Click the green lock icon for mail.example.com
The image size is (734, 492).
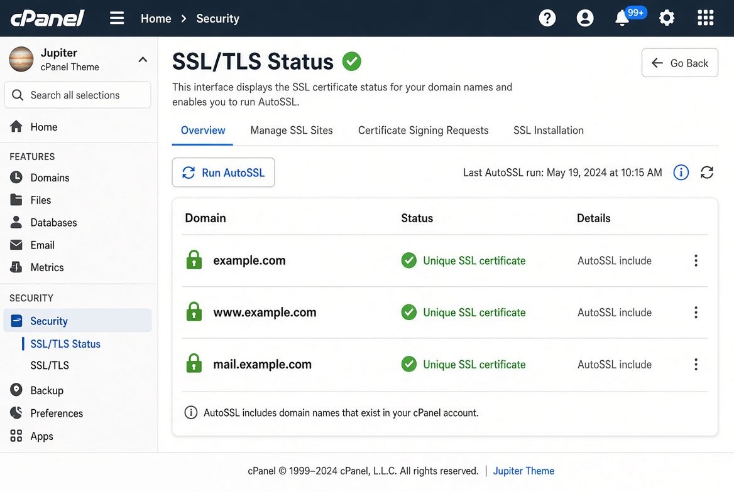pos(194,363)
